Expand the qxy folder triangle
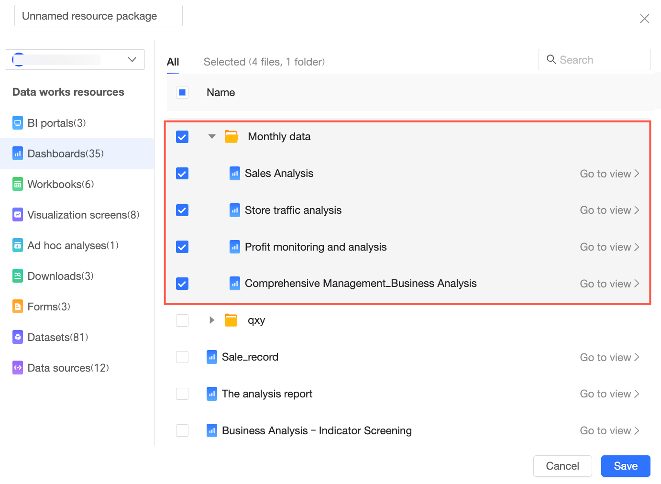 click(x=212, y=320)
